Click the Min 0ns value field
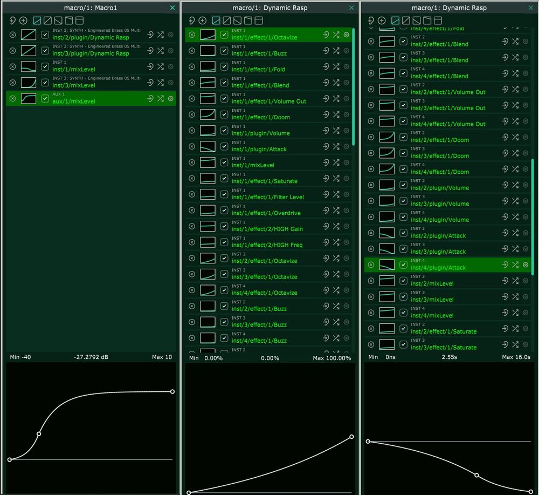The width and height of the screenshot is (539, 495). point(382,357)
